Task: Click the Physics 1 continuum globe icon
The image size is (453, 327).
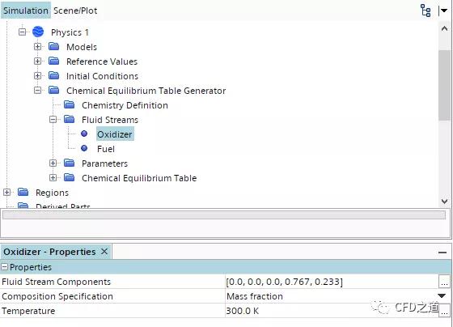Action: pos(38,32)
